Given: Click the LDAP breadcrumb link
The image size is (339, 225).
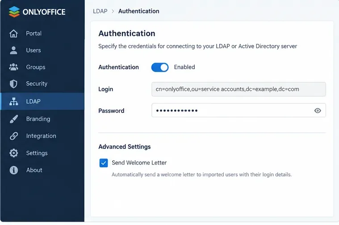Looking at the screenshot, I should coord(100,11).
